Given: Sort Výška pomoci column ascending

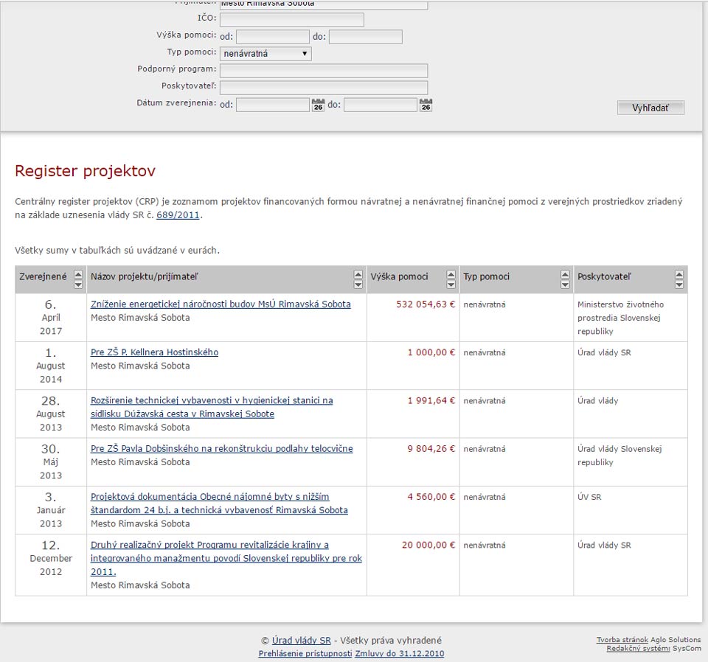Looking at the screenshot, I should coord(451,274).
